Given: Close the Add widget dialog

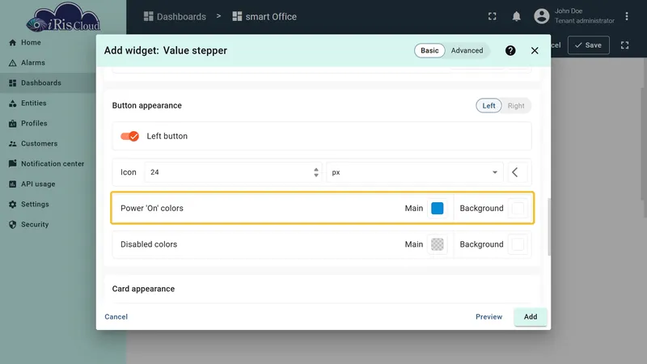Looking at the screenshot, I should [x=535, y=50].
